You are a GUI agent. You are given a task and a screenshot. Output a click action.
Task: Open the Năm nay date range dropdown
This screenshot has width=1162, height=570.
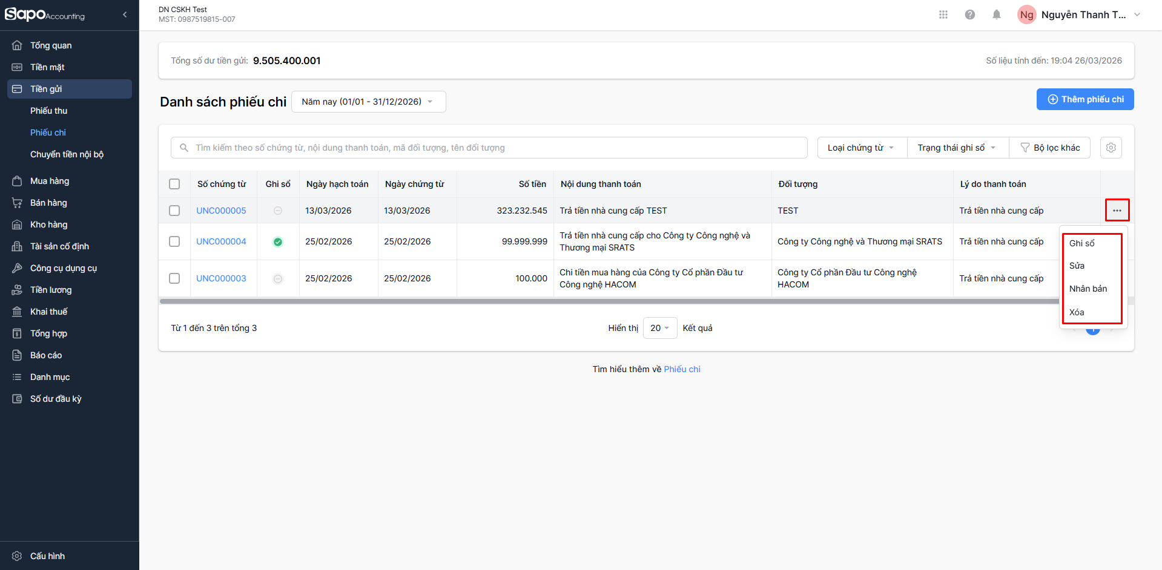coord(368,102)
